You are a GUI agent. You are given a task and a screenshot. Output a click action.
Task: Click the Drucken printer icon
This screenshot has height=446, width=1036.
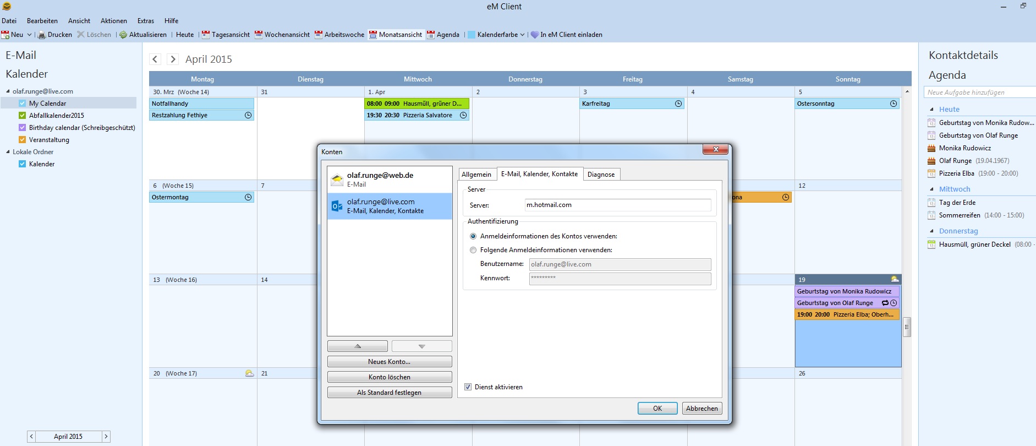click(x=41, y=35)
